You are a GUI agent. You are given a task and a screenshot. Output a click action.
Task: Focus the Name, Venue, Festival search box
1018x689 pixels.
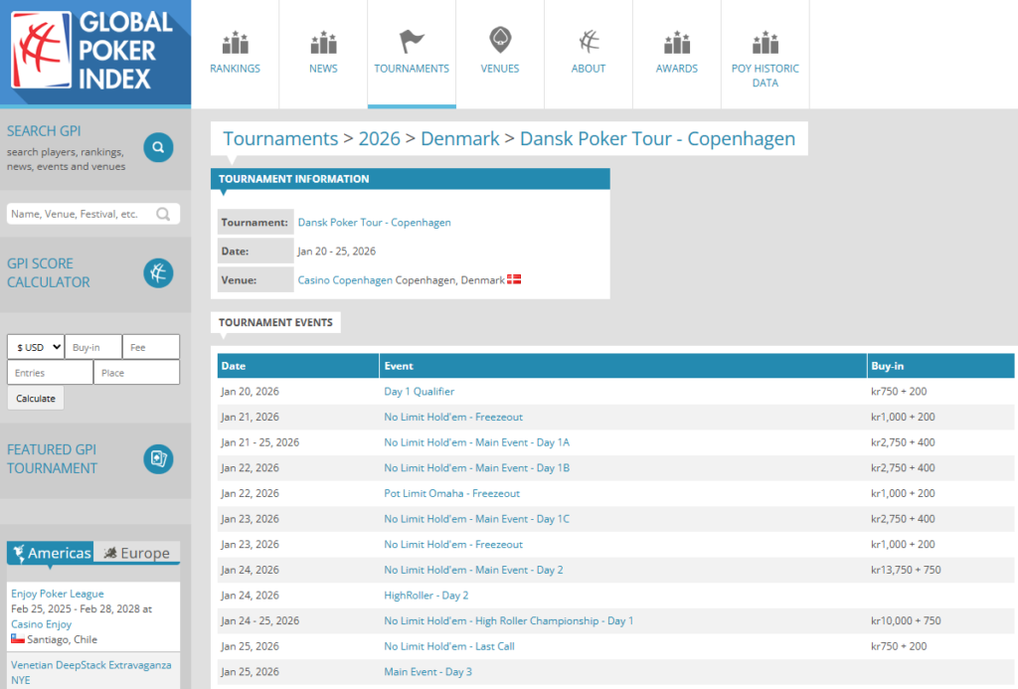click(x=83, y=214)
